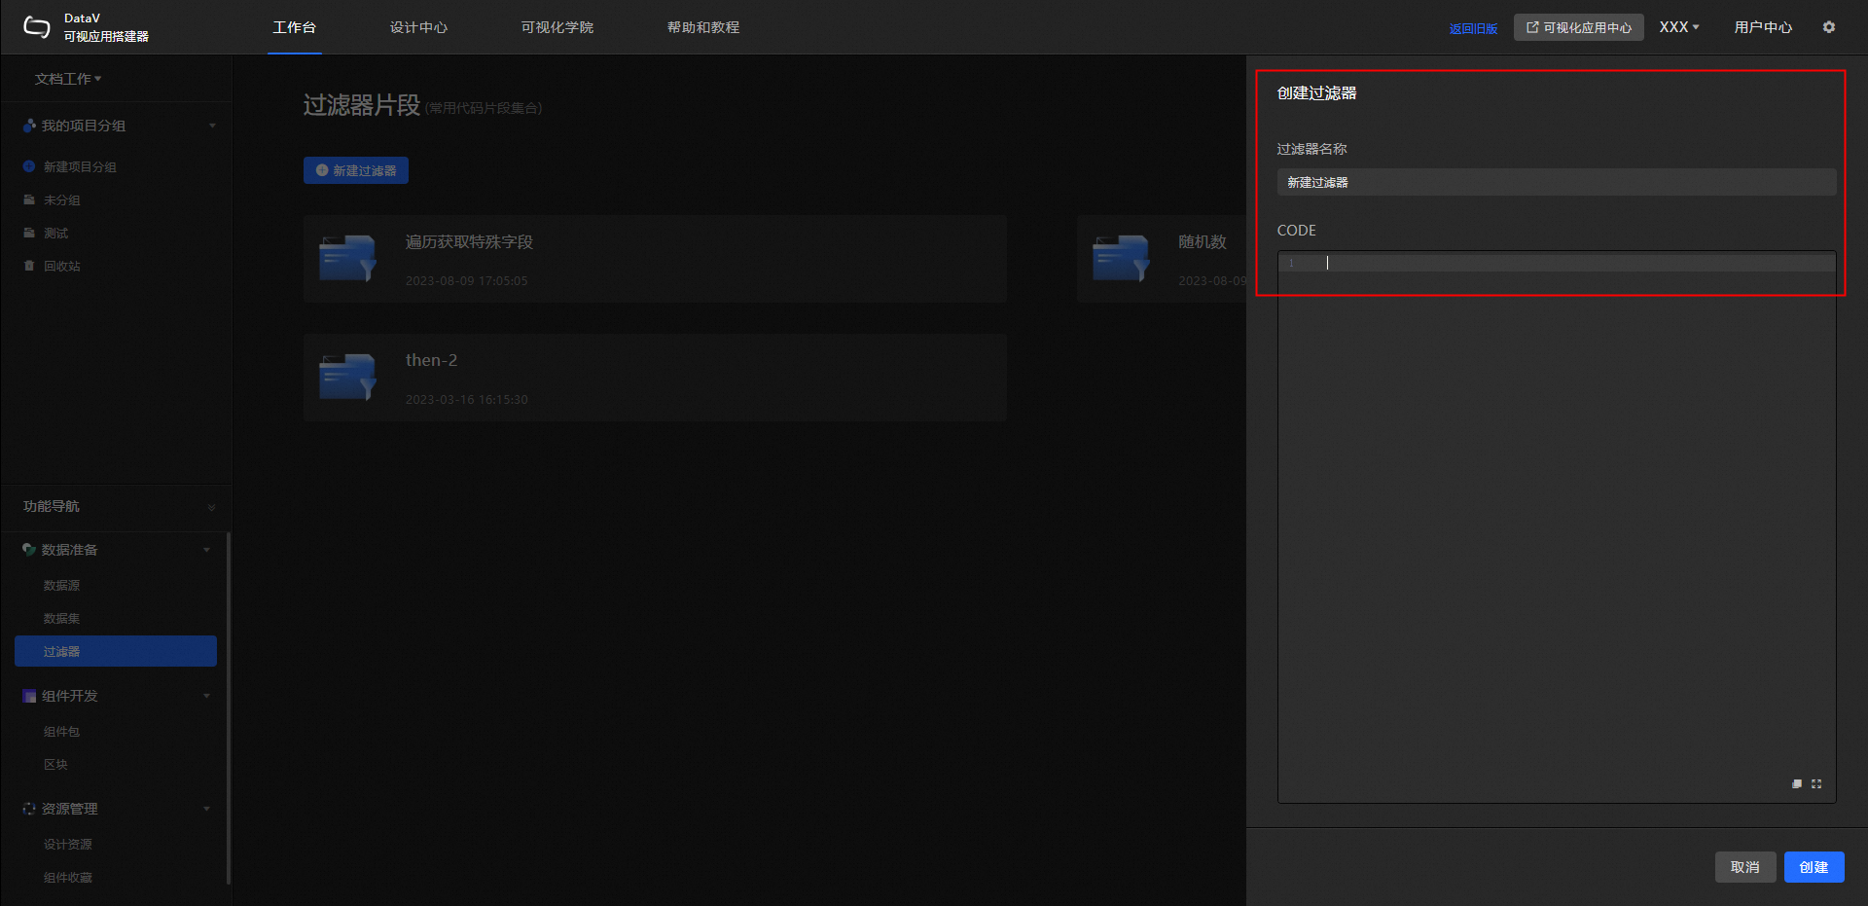
Task: Open 区块 in the navigation
Action: coord(55,764)
